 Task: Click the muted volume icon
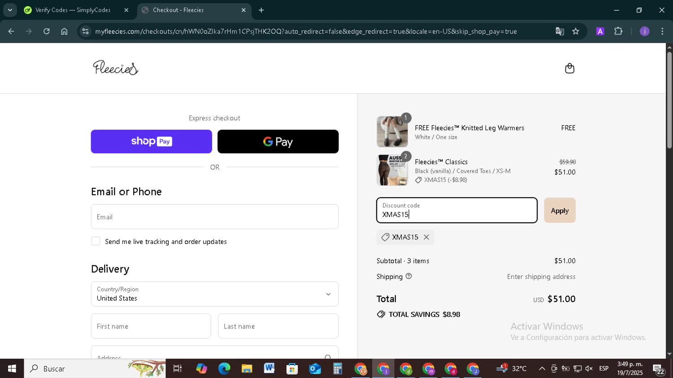(x=589, y=369)
